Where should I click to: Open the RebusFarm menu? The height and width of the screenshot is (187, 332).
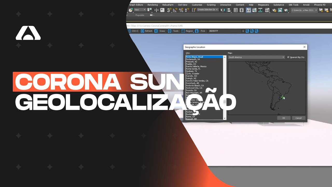tap(168, 5)
